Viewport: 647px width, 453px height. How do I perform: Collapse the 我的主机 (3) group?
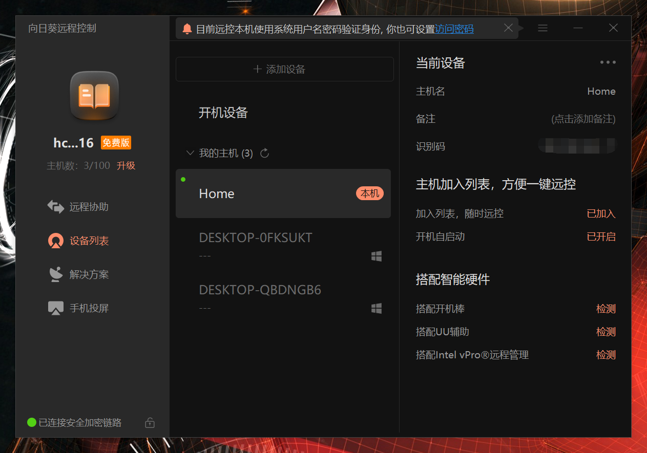(190, 153)
